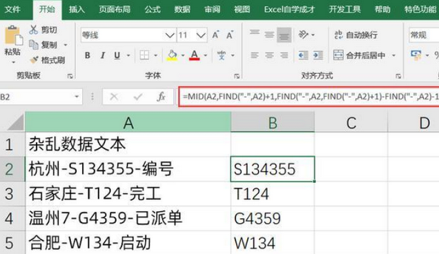Click the text orientation icon
The width and height of the screenshot is (439, 254).
pos(304,35)
